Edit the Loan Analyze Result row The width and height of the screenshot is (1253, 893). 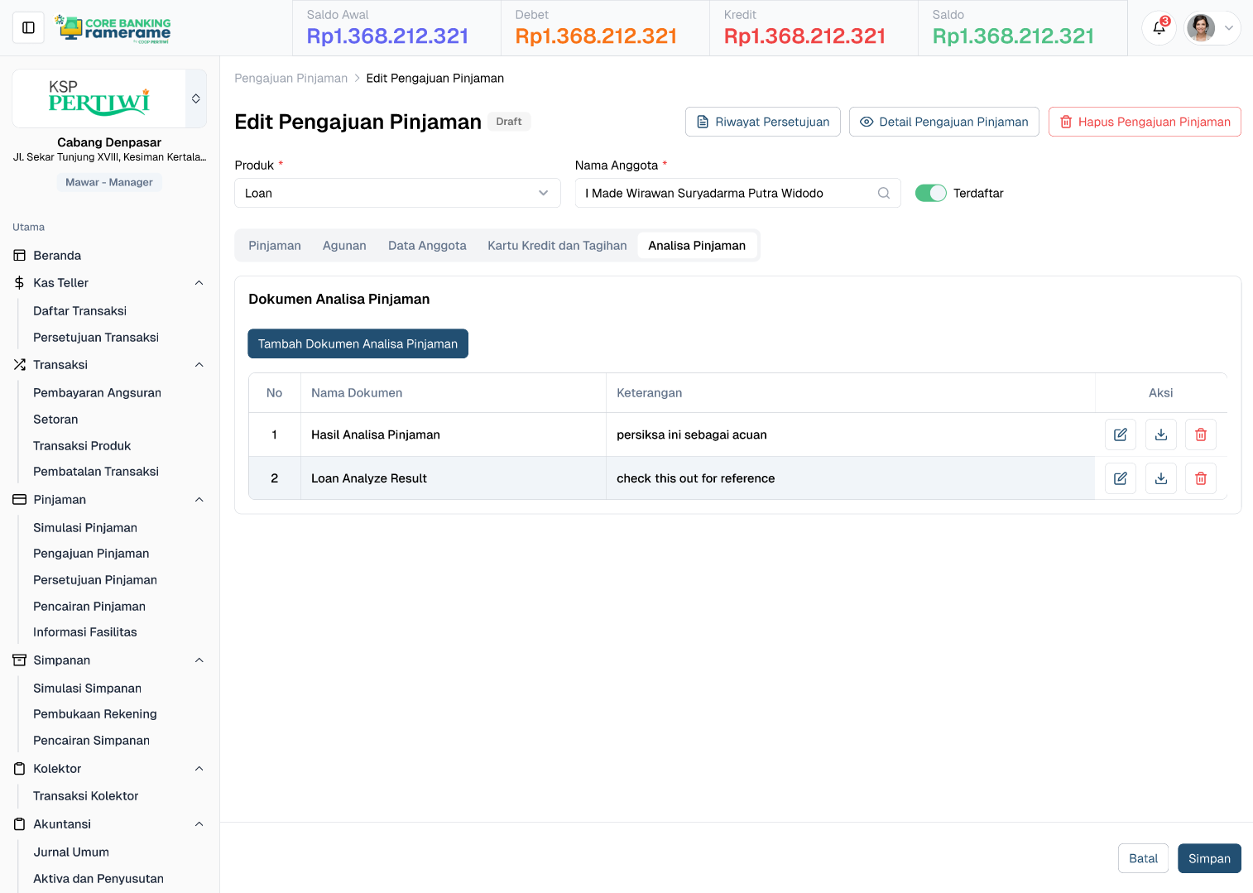[x=1120, y=478]
